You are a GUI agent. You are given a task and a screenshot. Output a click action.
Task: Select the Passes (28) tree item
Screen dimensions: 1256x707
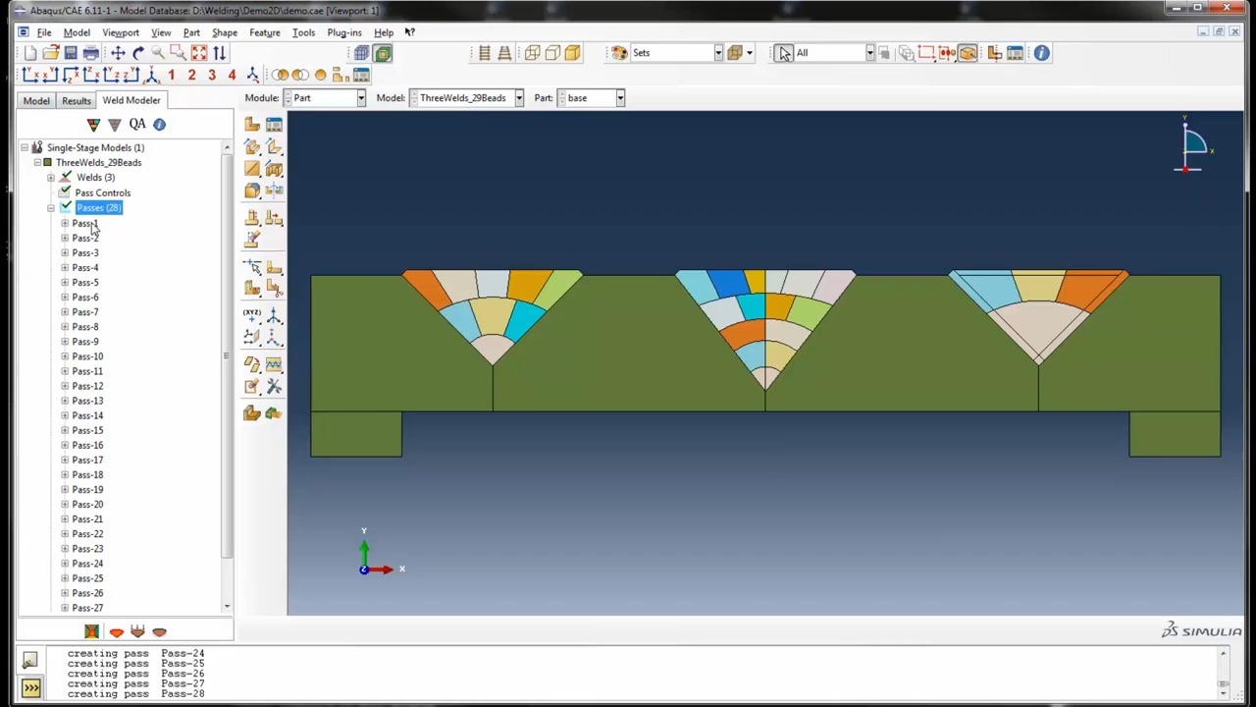(98, 207)
